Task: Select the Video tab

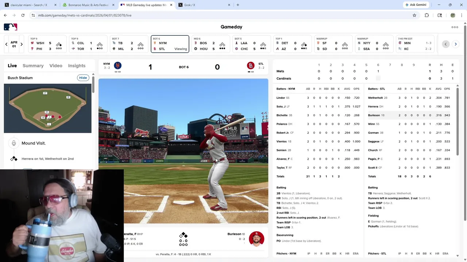Action: click(56, 65)
